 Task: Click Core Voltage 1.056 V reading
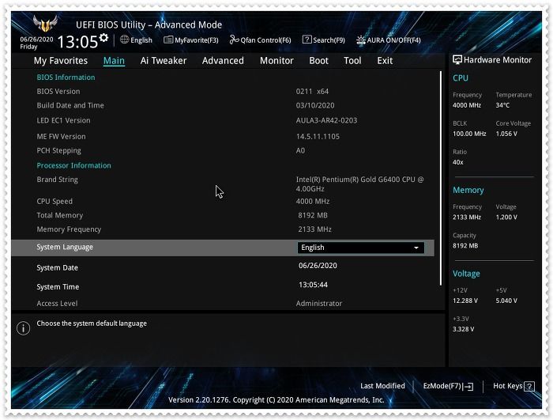[x=506, y=134]
